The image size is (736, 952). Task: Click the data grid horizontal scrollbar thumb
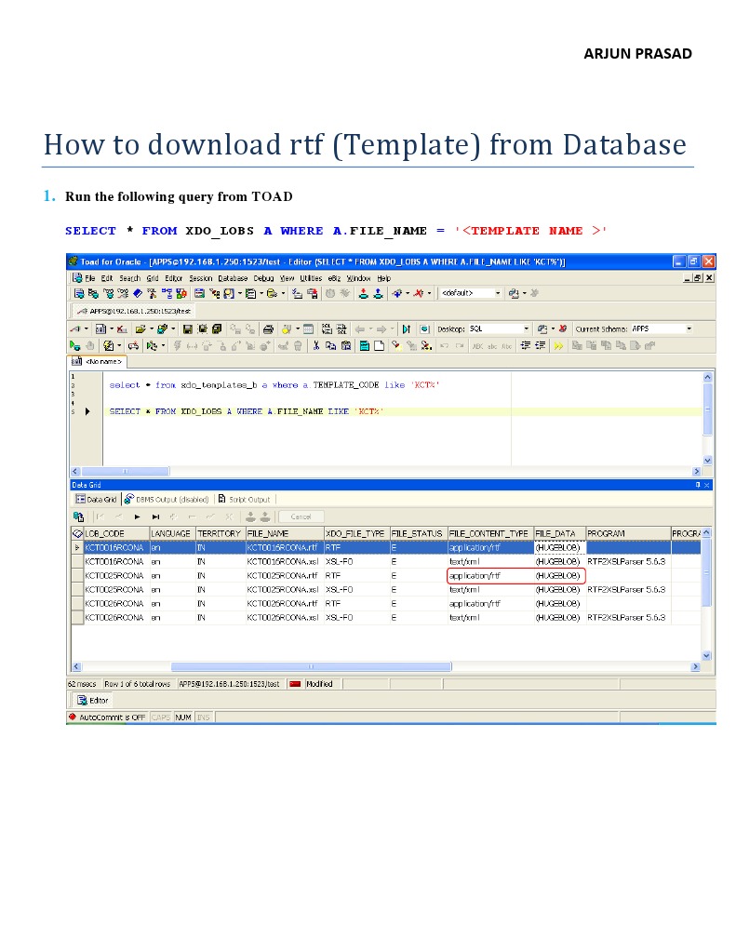coord(311,666)
